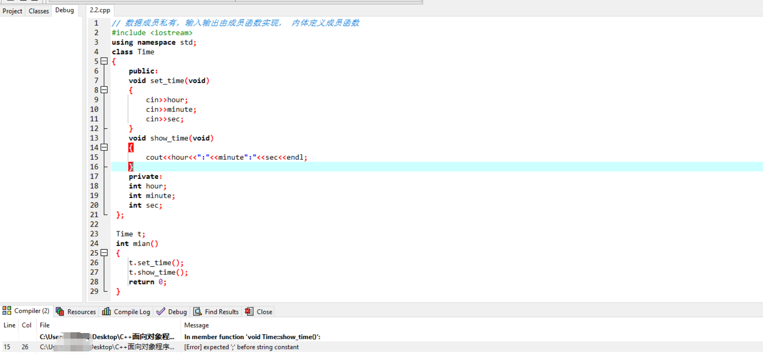Click the 'int mian()' declaration
Viewport: 763px width, 354px height.
(137, 244)
